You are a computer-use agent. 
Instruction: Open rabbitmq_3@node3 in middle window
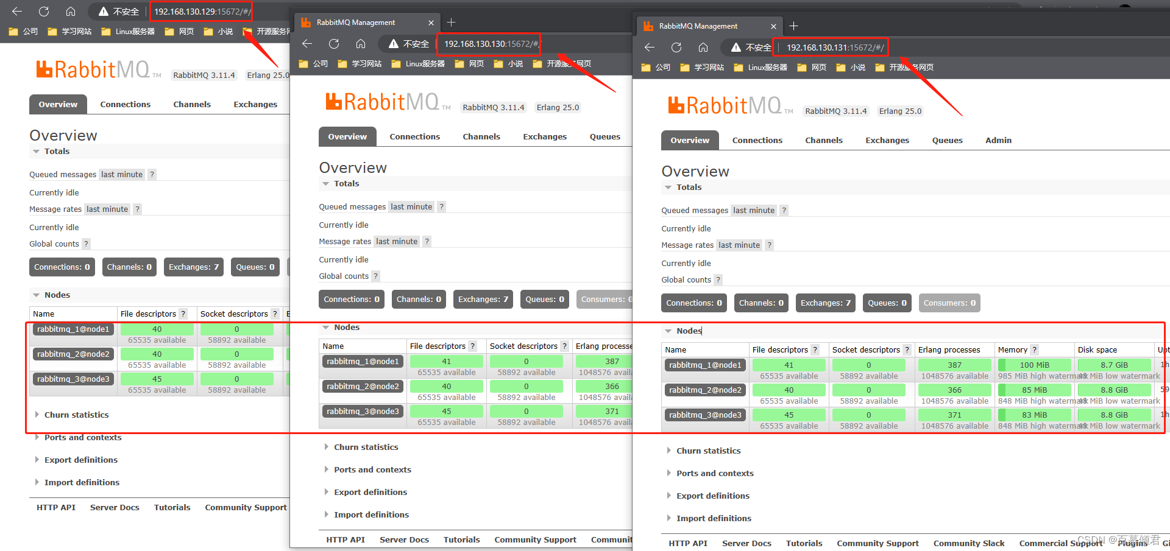point(363,412)
